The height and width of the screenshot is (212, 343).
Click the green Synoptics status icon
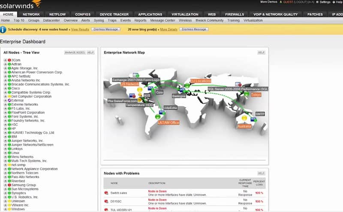(9, 193)
